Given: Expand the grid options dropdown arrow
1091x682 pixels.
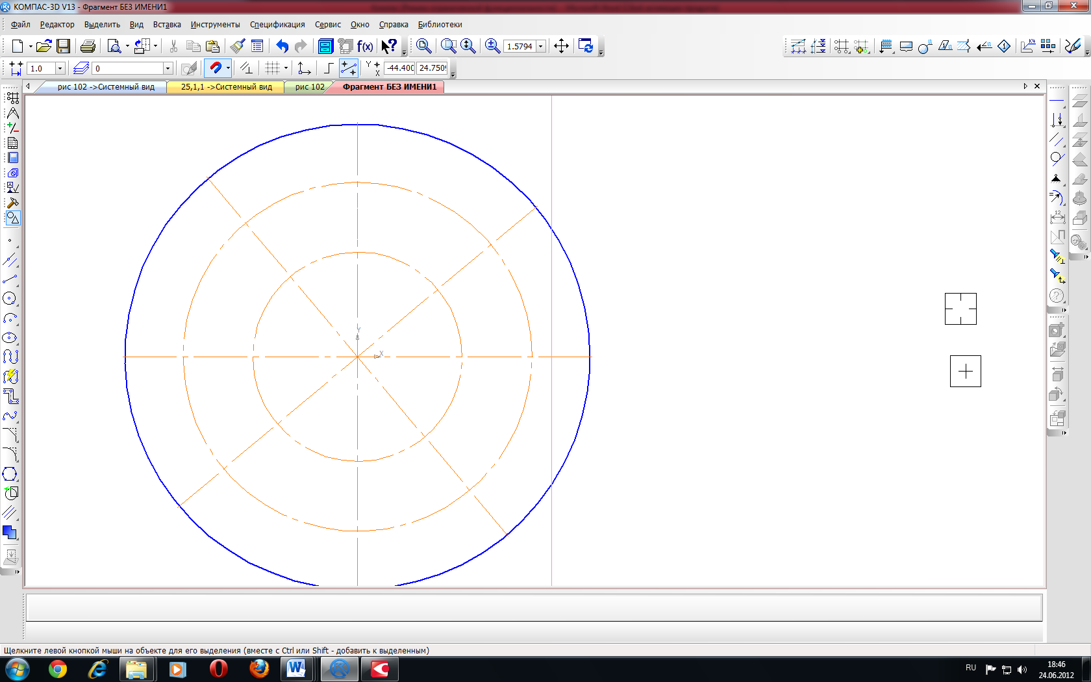Looking at the screenshot, I should point(286,68).
